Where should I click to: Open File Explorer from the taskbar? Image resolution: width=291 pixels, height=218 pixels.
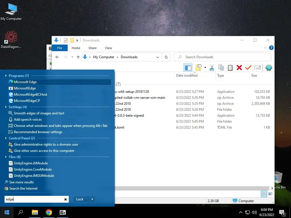35,212
